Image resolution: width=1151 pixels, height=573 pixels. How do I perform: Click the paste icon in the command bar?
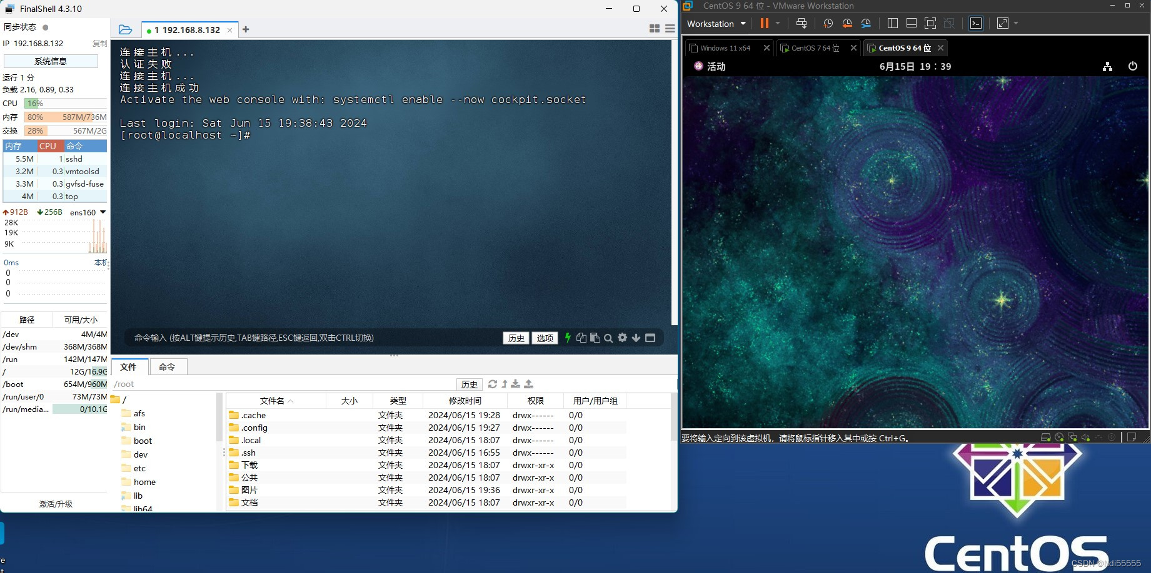pyautogui.click(x=595, y=338)
